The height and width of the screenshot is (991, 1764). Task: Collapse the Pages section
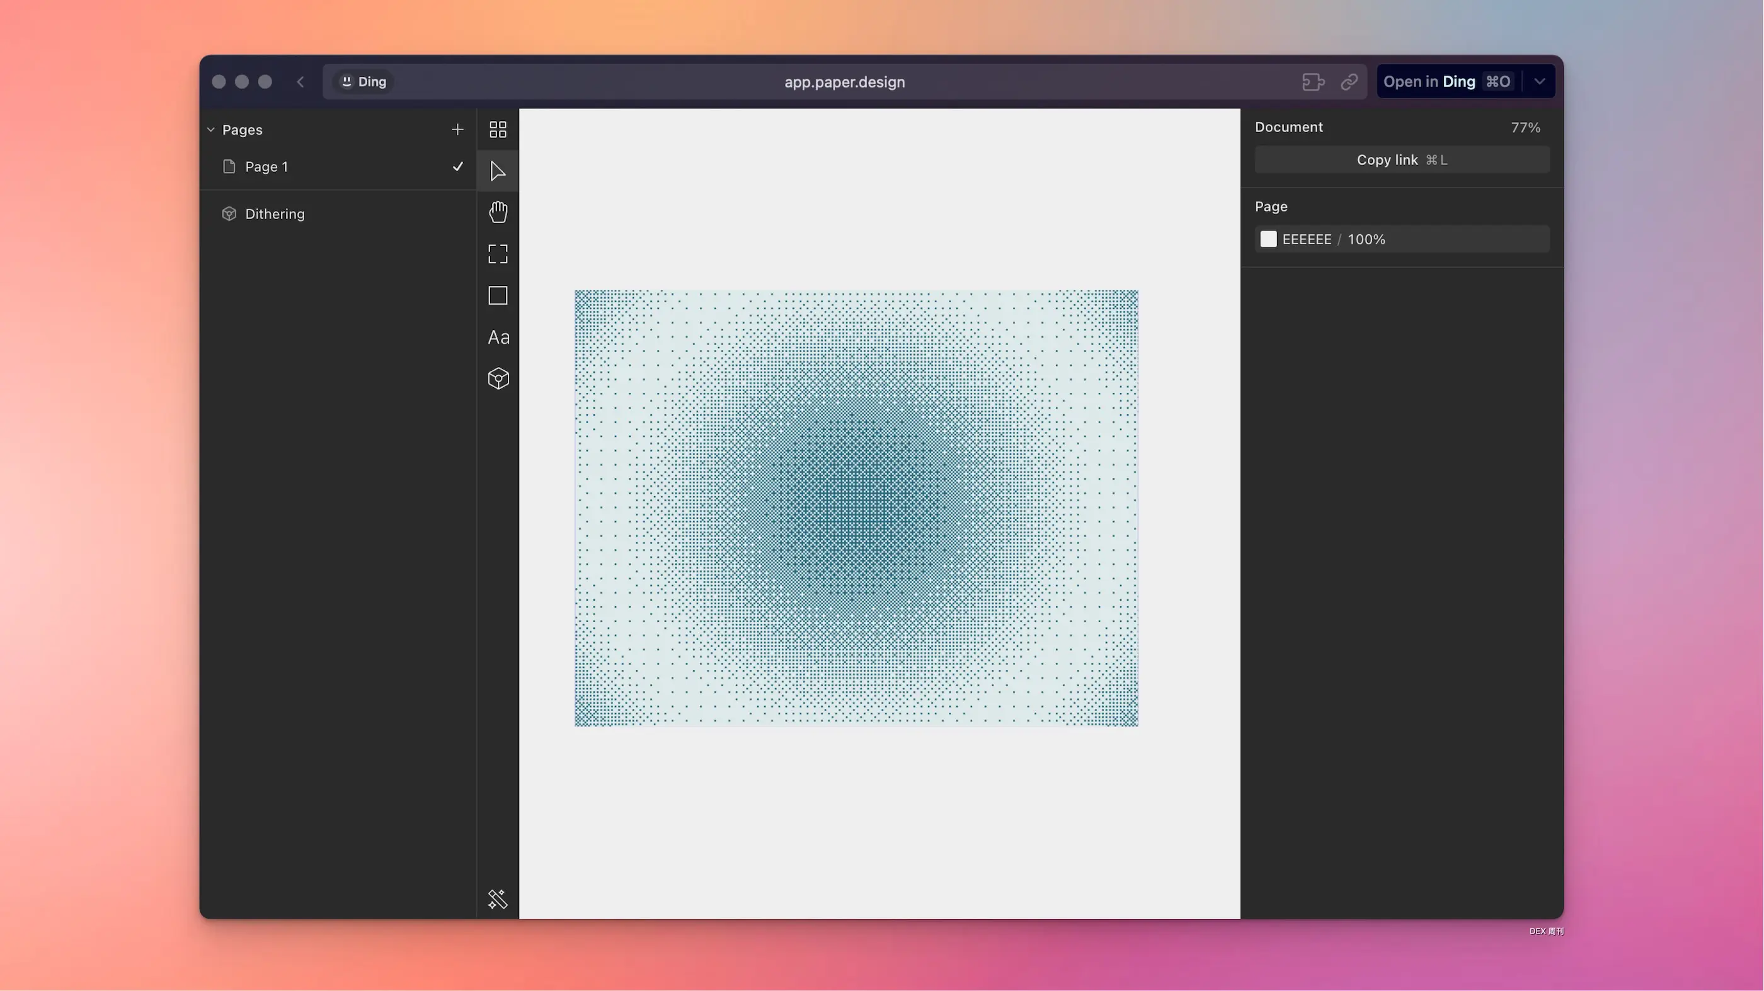pyautogui.click(x=211, y=129)
